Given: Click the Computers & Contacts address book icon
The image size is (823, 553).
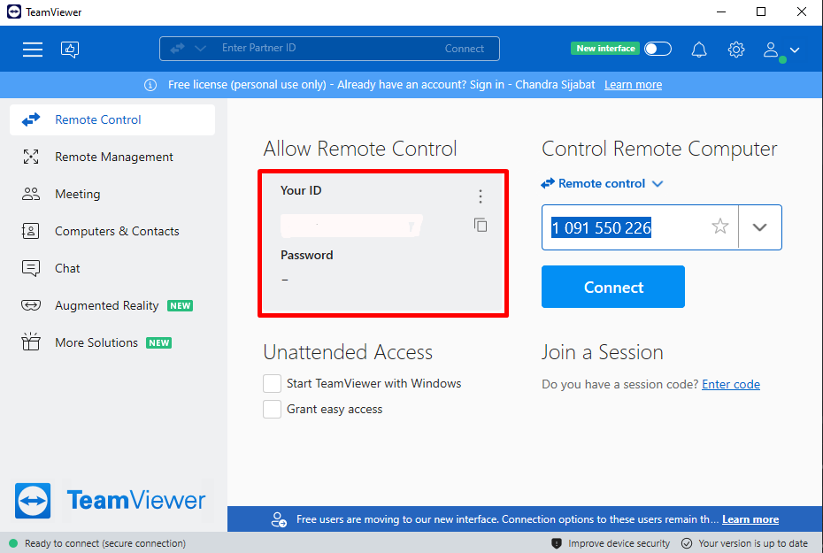Looking at the screenshot, I should [30, 232].
